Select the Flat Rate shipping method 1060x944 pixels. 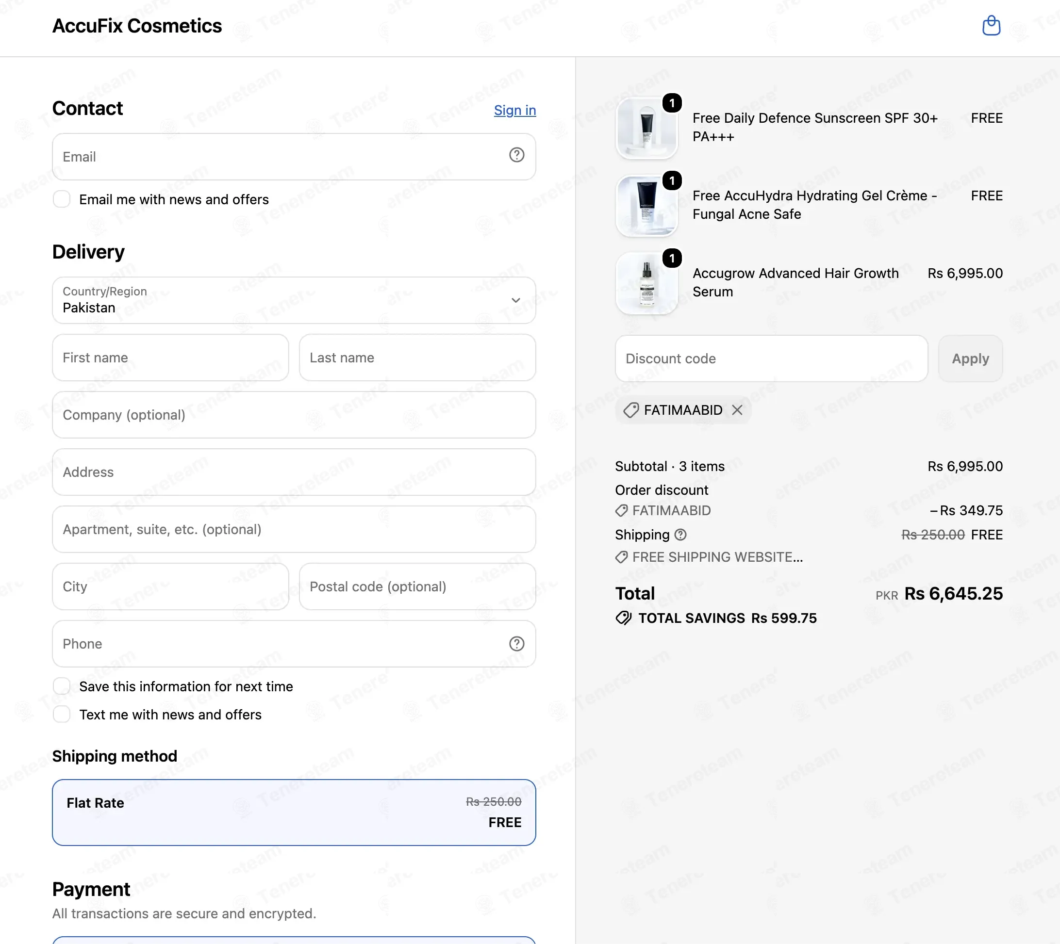point(294,812)
